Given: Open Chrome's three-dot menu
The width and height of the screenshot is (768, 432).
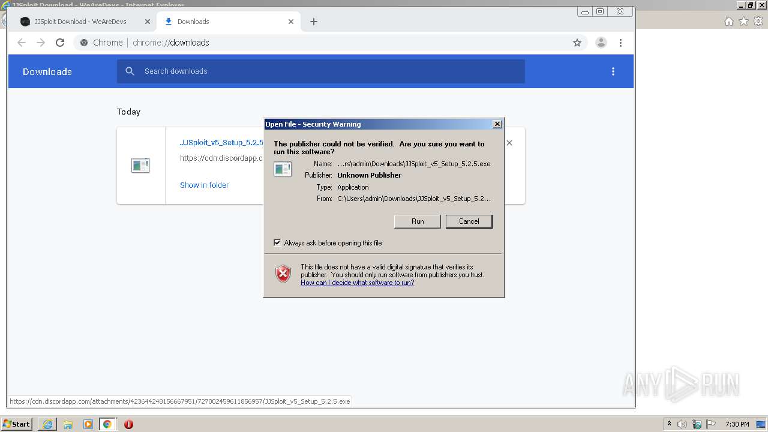Looking at the screenshot, I should pyautogui.click(x=620, y=43).
